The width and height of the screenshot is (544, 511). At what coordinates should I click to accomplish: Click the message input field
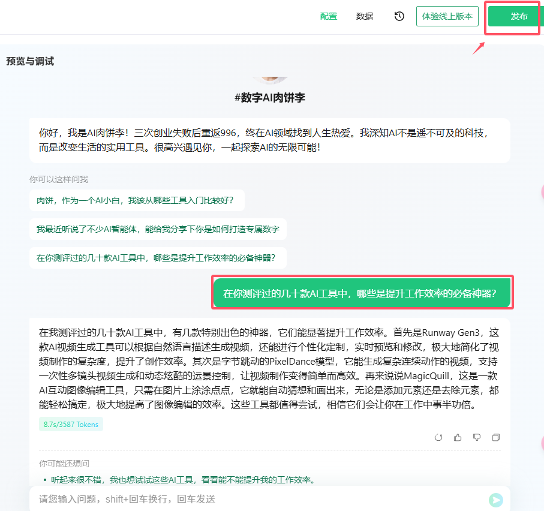click(240, 499)
